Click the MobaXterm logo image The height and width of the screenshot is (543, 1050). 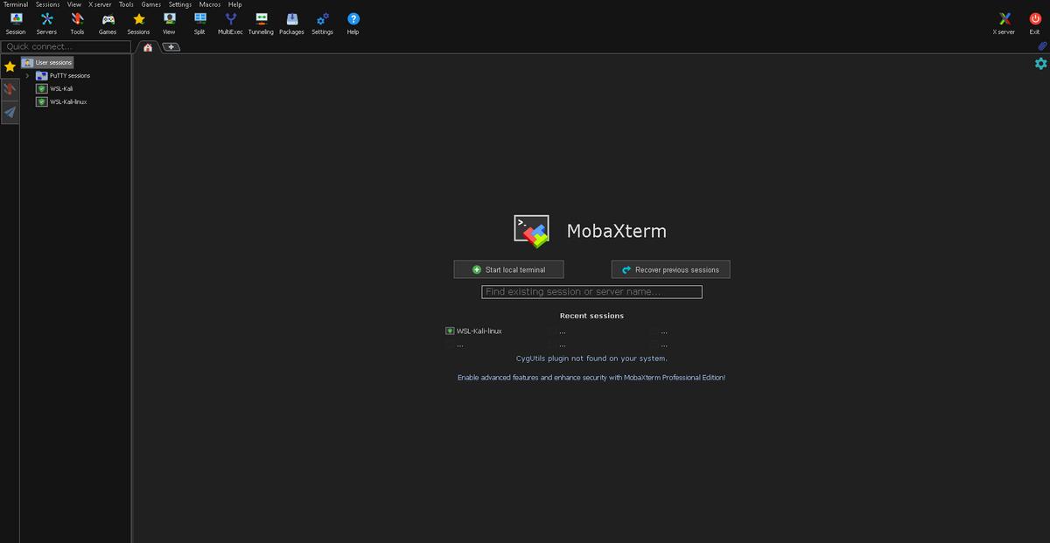click(x=531, y=230)
